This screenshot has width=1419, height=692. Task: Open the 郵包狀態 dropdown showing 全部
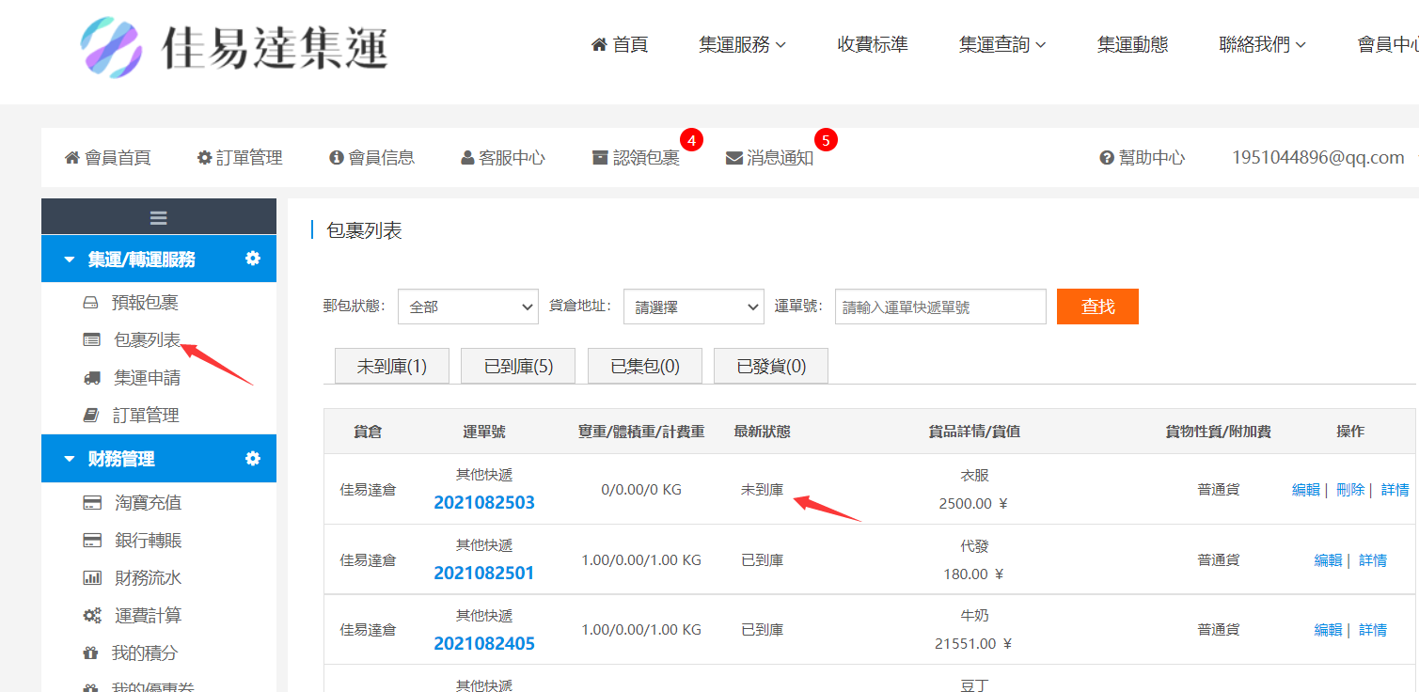pyautogui.click(x=468, y=307)
